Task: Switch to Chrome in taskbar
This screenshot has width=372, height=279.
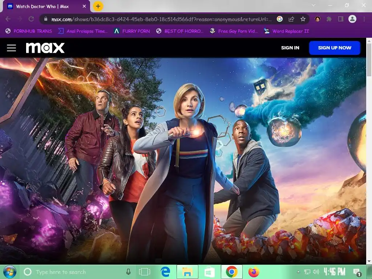Action: pyautogui.click(x=232, y=272)
